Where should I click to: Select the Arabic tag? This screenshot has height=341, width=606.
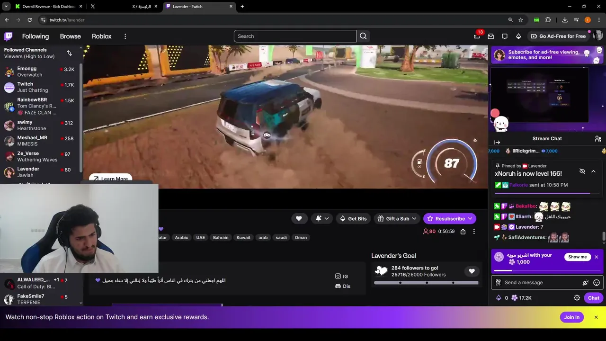pos(181,238)
